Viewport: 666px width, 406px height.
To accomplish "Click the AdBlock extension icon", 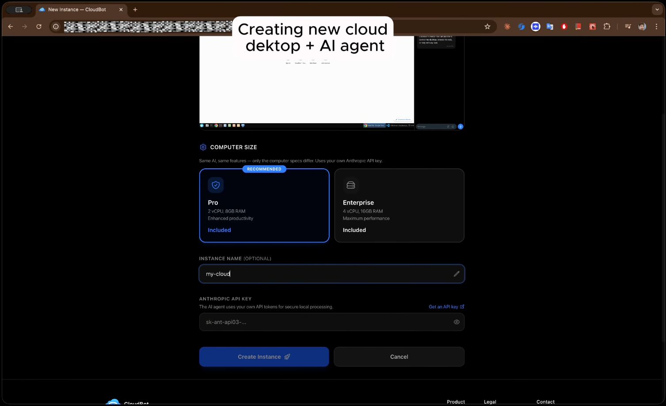I will [564, 27].
